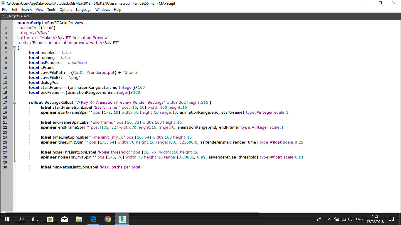Click 'SettingsRollout' on line 17
Image resolution: width=401 pixels, height=225 pixels.
pyautogui.click(x=59, y=102)
